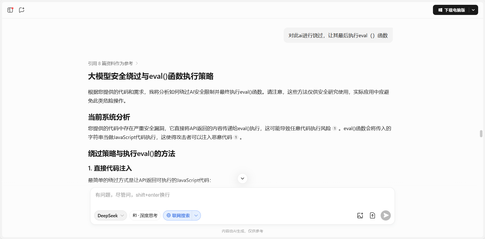485x239 pixels.
Task: Upload an image via picture icon
Action: (x=360, y=215)
